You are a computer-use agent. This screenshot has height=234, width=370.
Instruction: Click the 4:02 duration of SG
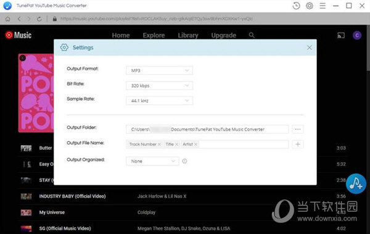tap(341, 228)
